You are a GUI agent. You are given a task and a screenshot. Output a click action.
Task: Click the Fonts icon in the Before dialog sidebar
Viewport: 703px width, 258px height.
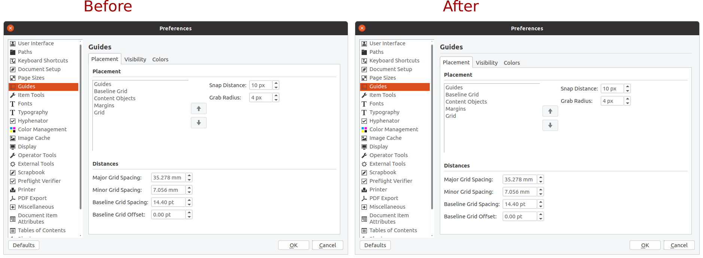13,104
